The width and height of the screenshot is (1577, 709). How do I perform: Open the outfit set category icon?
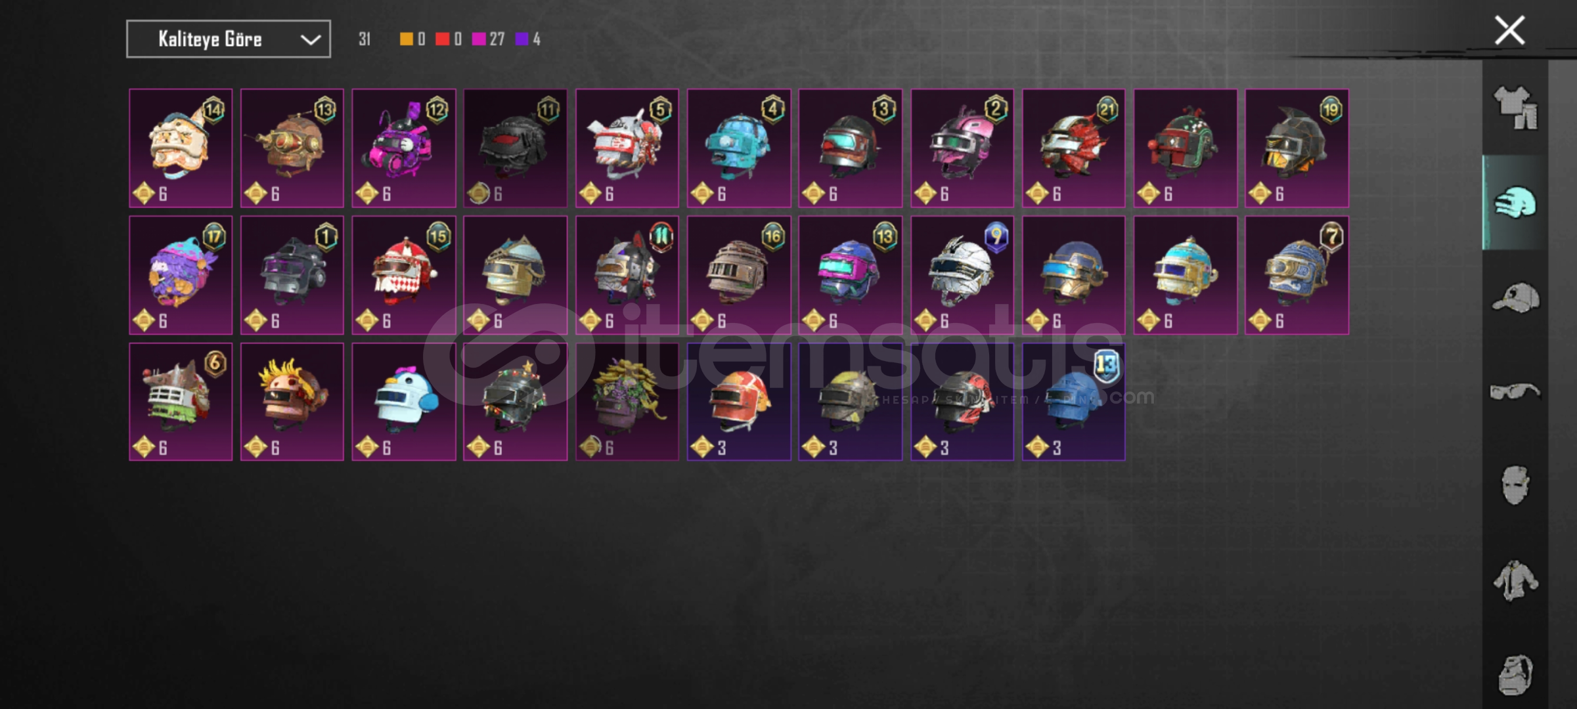(x=1515, y=108)
